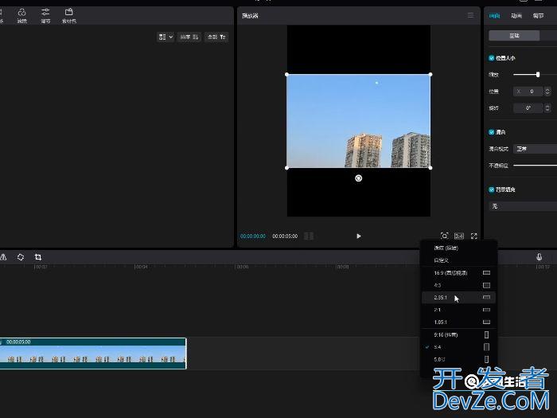Toggle the Background fill checkbox
This screenshot has height=418, width=557.
pyautogui.click(x=491, y=189)
